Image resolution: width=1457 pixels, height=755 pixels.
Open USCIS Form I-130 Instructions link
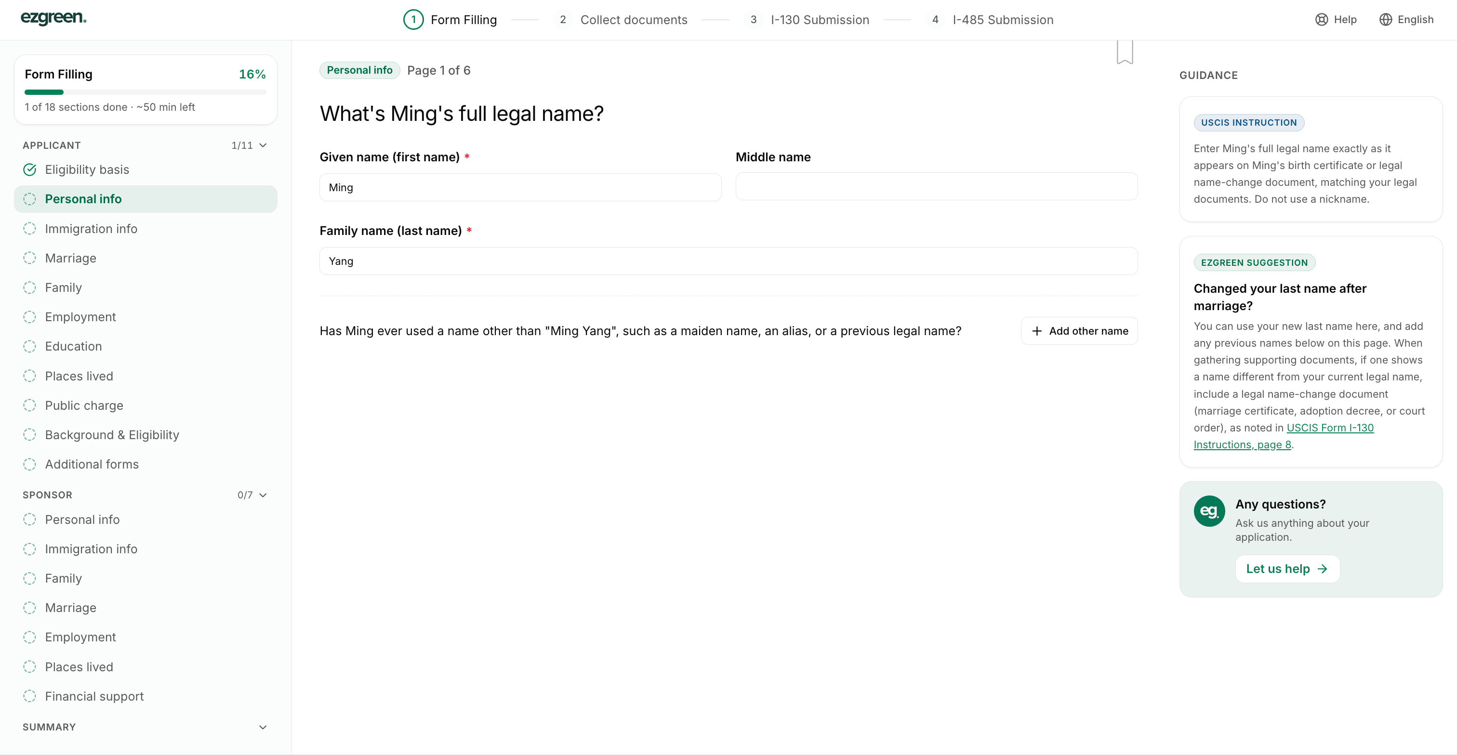pyautogui.click(x=1284, y=436)
